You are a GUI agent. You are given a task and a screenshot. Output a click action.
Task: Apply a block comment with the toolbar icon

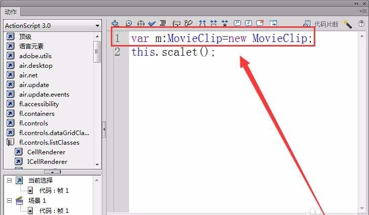[x=237, y=23]
